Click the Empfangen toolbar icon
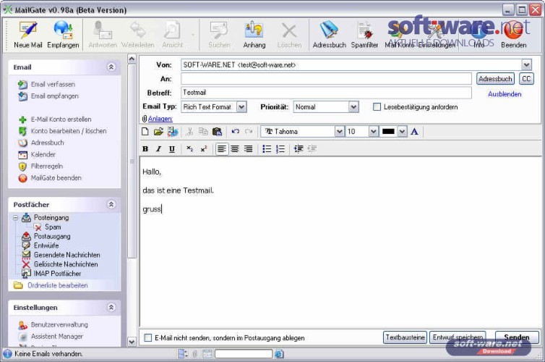Viewport: 545px width, 362px height. coord(63,34)
